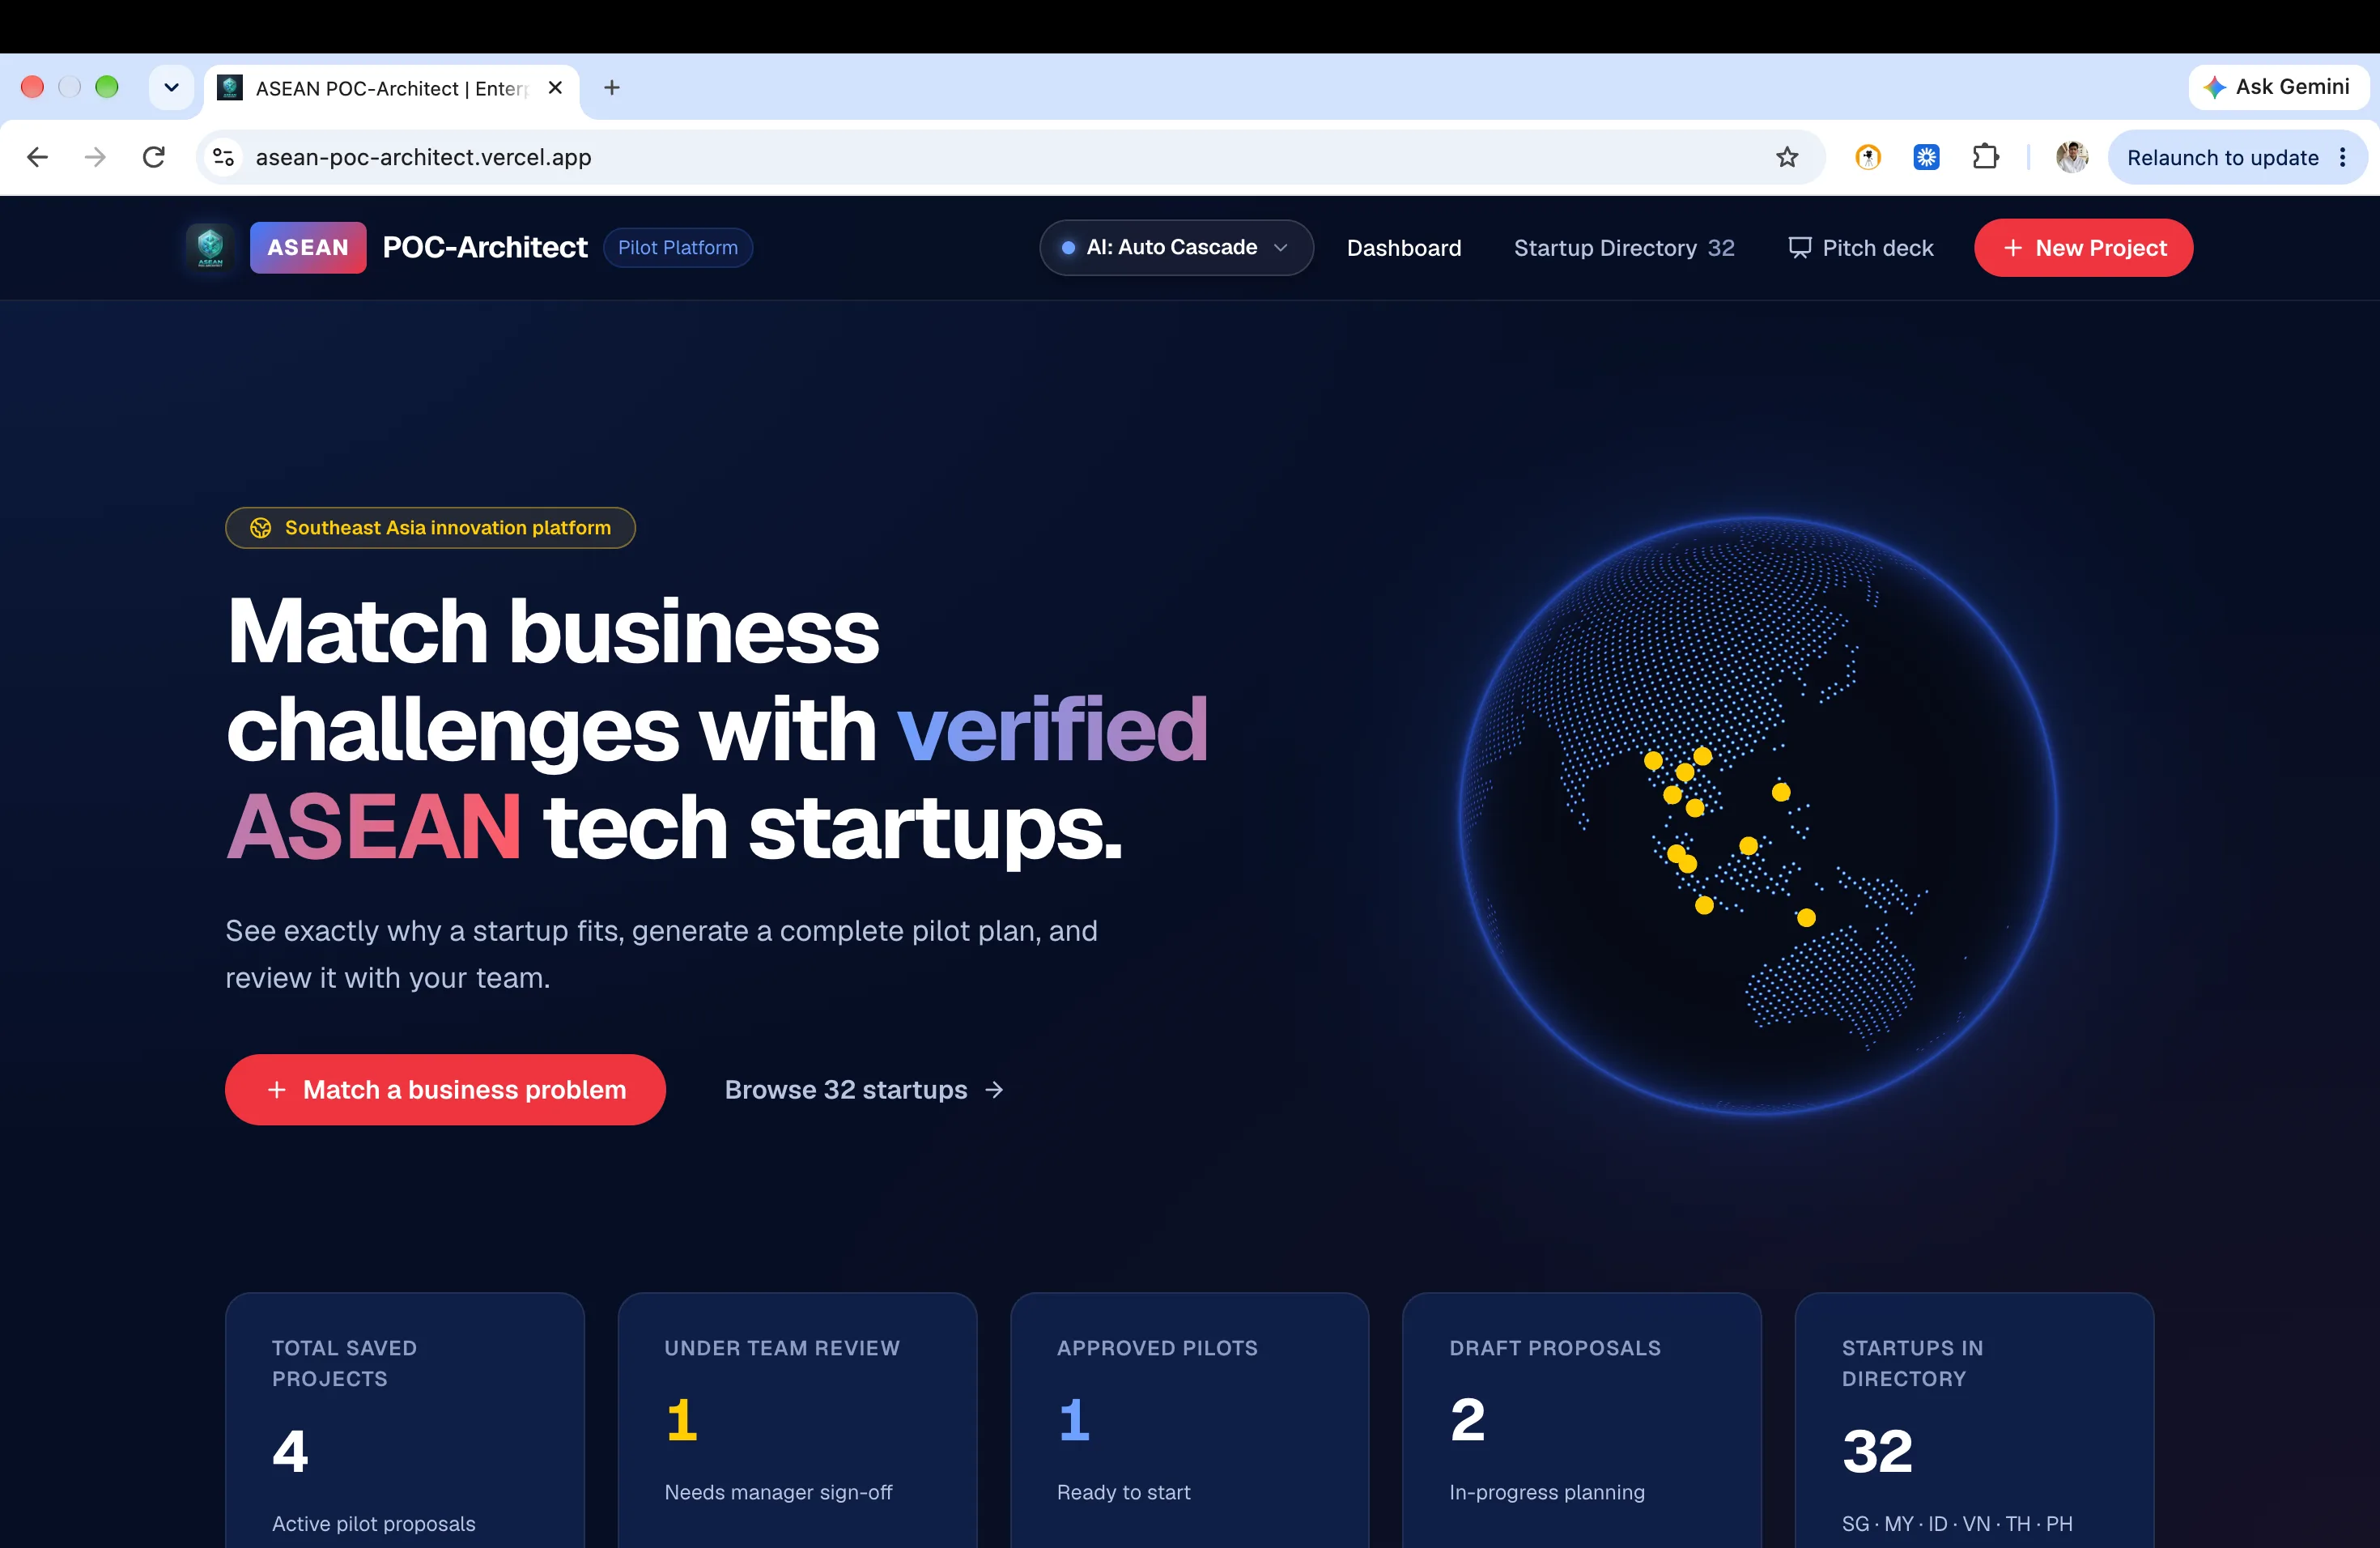
Task: Open the Chrome extensions puzzle icon
Action: click(x=1985, y=157)
